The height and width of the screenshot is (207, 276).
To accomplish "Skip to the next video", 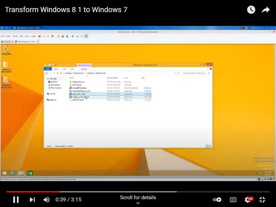I will (x=32, y=200).
